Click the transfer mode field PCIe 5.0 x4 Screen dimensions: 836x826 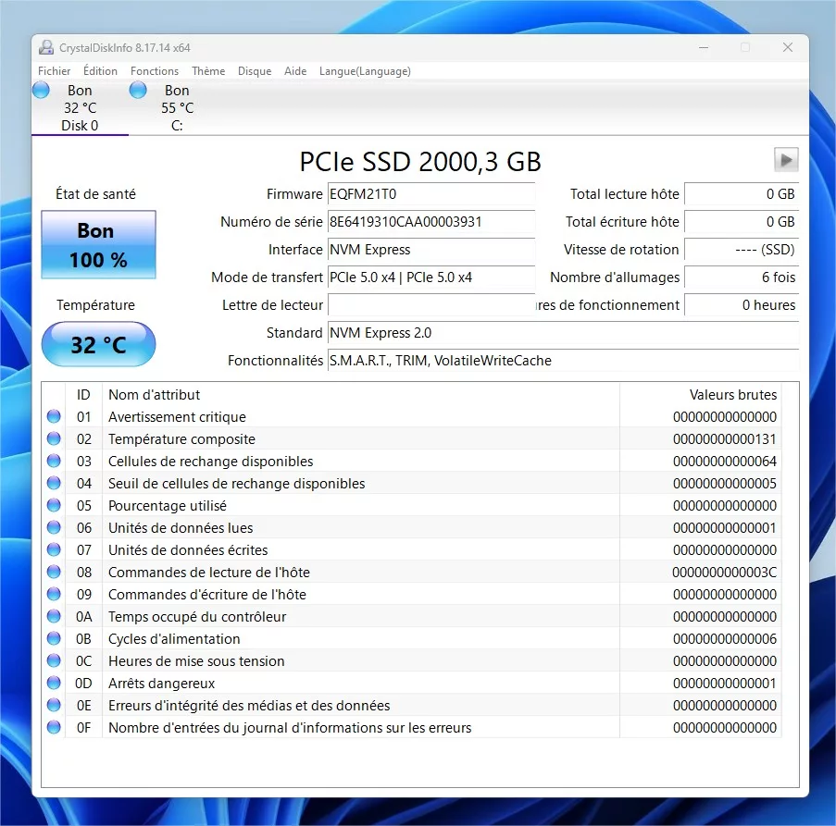(431, 277)
